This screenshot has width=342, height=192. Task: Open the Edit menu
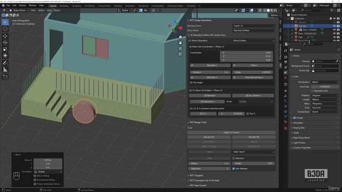[x=14, y=5]
